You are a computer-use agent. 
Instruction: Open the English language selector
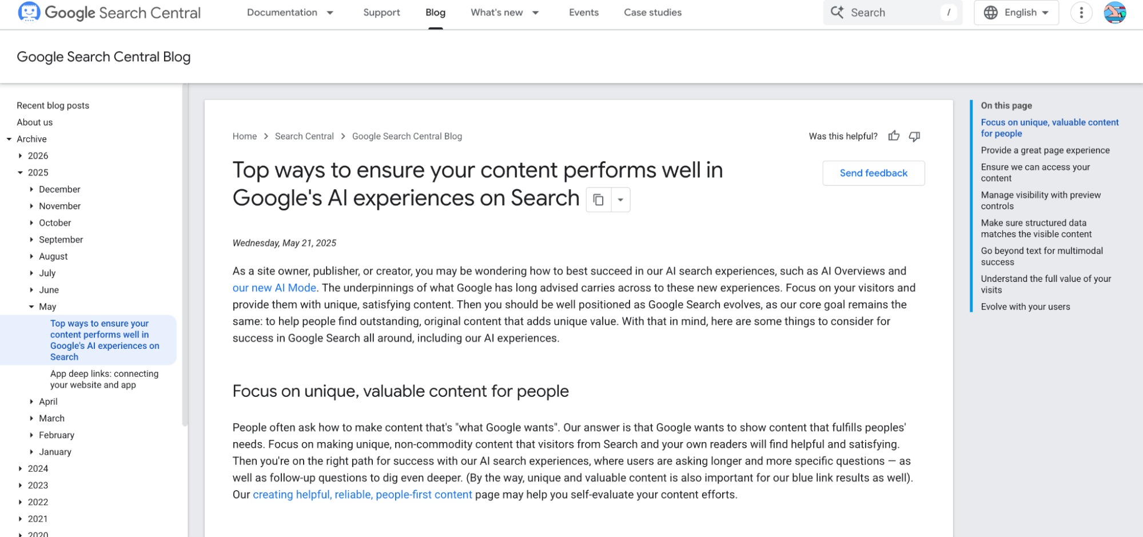[x=1016, y=13]
